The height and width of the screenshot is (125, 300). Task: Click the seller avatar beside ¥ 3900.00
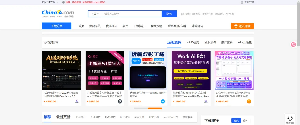[206, 101]
